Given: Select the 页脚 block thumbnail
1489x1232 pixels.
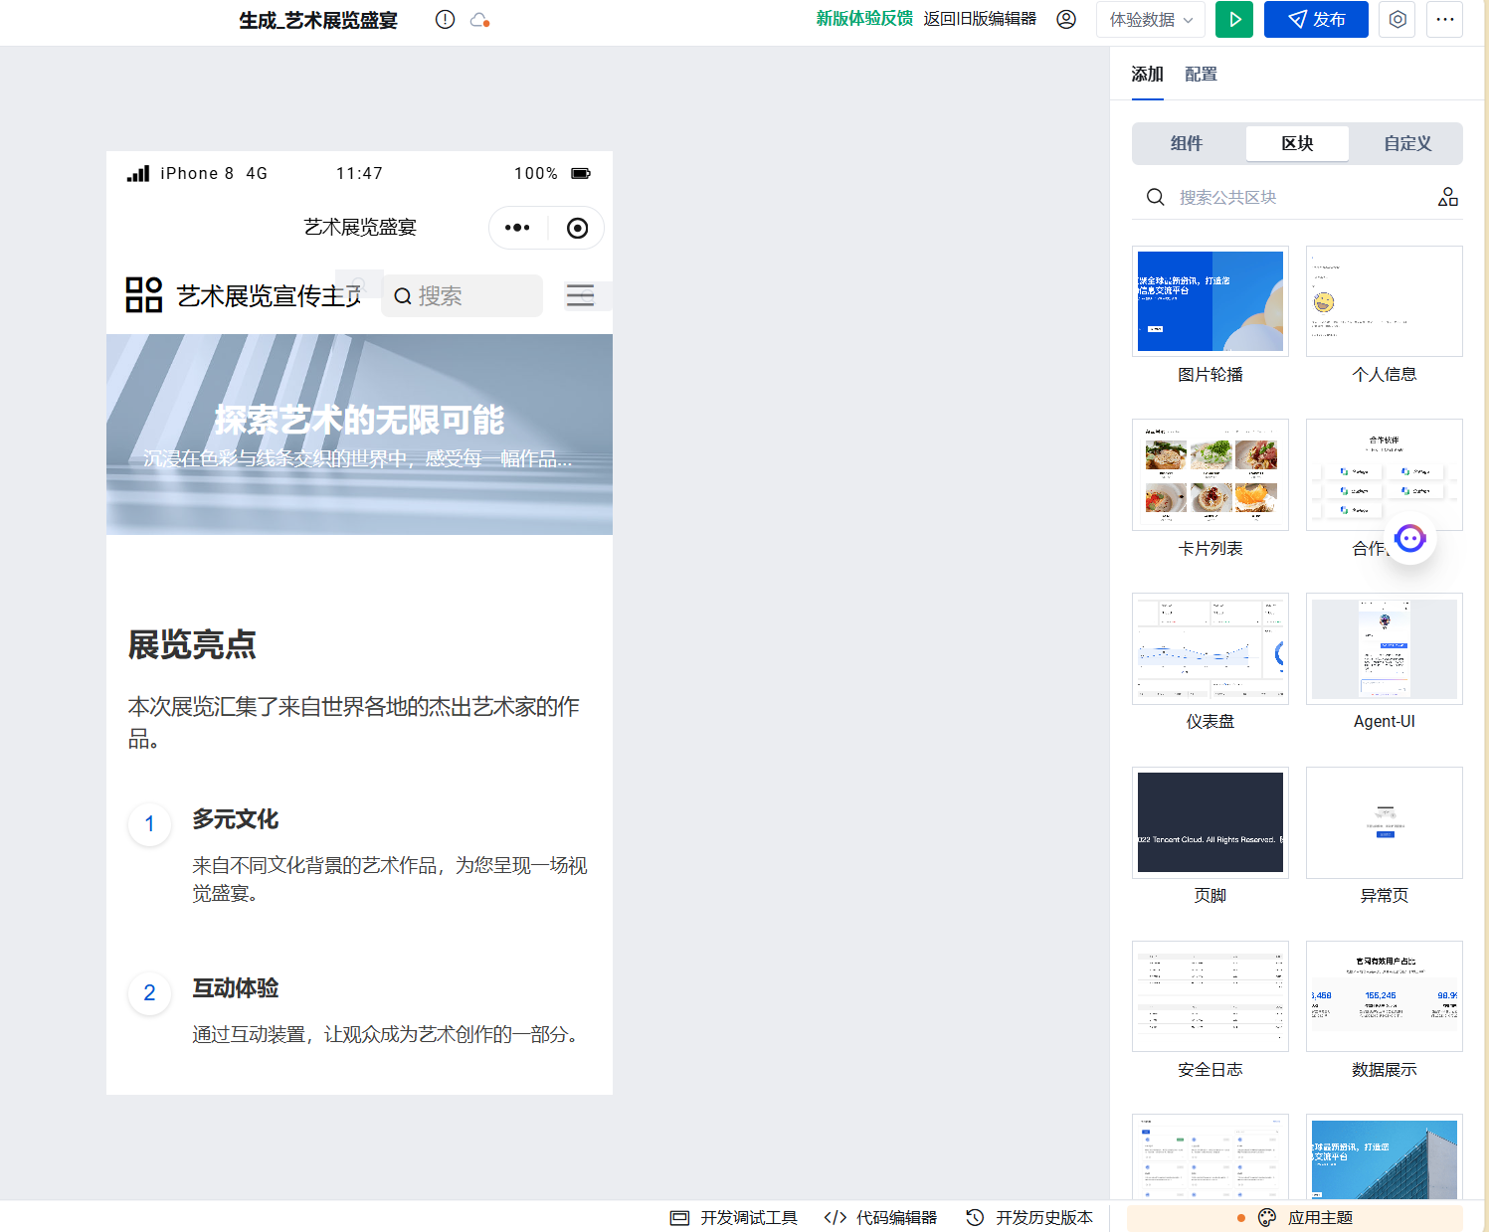Looking at the screenshot, I should [x=1210, y=822].
